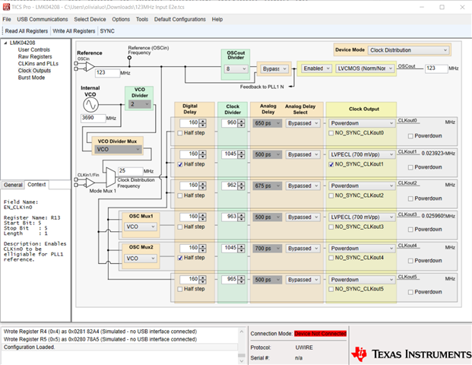This screenshot has height=365, width=472.
Task: Click the OSCout 123 MHz output field
Action: click(436, 68)
